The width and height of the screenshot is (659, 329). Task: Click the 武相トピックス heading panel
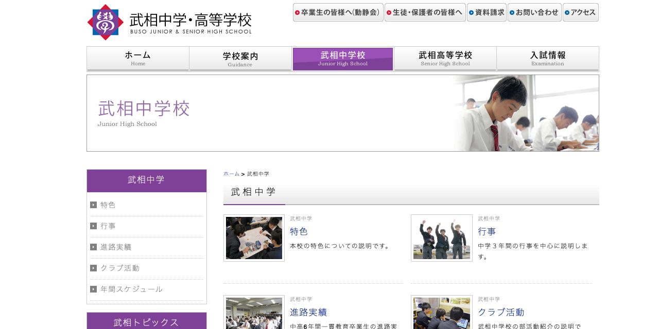coord(146,322)
